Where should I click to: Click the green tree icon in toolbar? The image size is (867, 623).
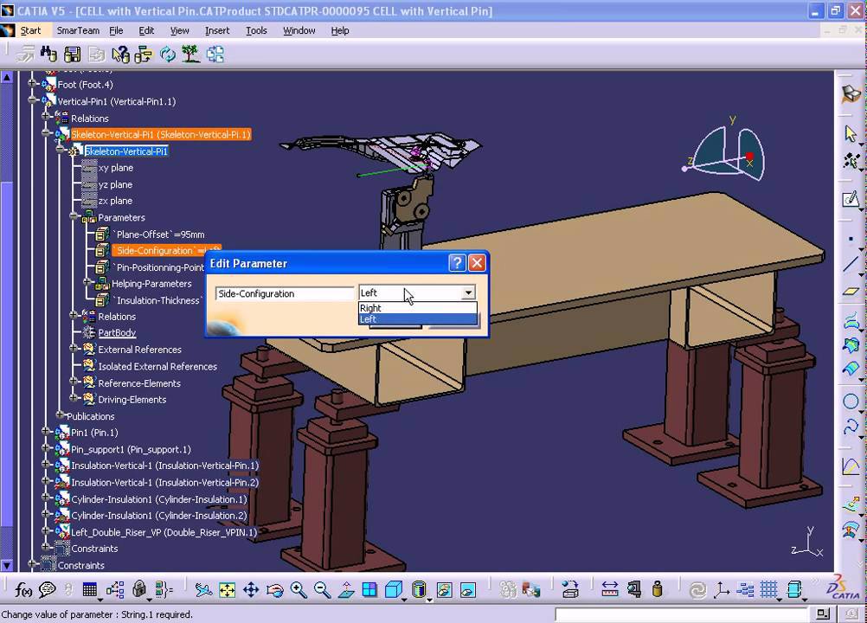pos(190,54)
